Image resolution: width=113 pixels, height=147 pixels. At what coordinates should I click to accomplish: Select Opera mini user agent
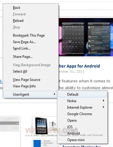click(x=82, y=140)
